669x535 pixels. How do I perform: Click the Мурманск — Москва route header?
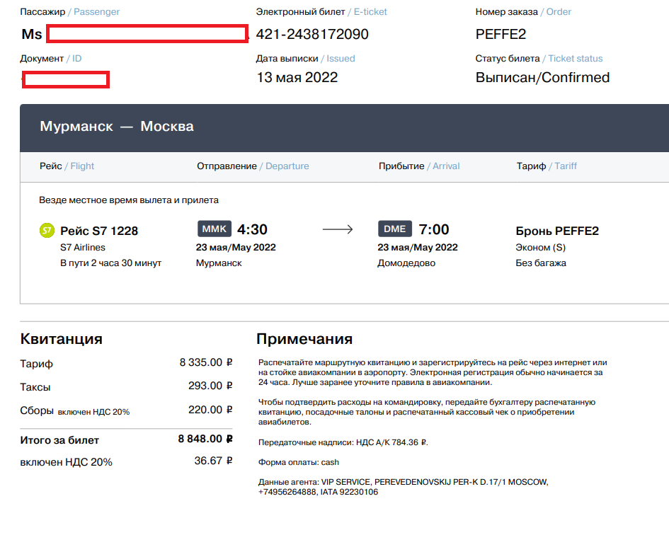point(117,126)
